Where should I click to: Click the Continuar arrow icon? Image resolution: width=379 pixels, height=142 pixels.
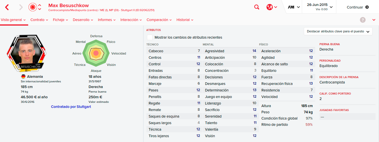tap(367, 7)
